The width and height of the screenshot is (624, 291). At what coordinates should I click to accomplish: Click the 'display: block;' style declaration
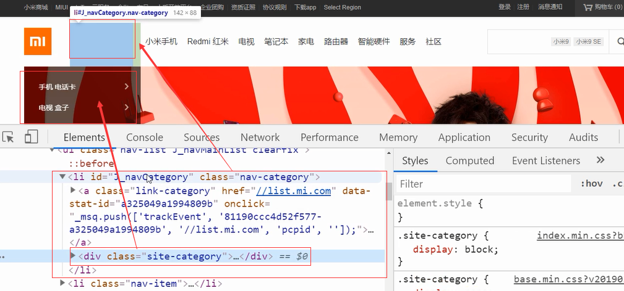click(456, 250)
